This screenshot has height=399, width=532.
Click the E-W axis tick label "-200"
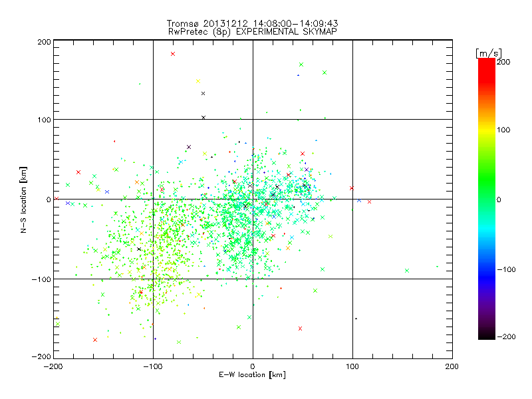[53, 366]
